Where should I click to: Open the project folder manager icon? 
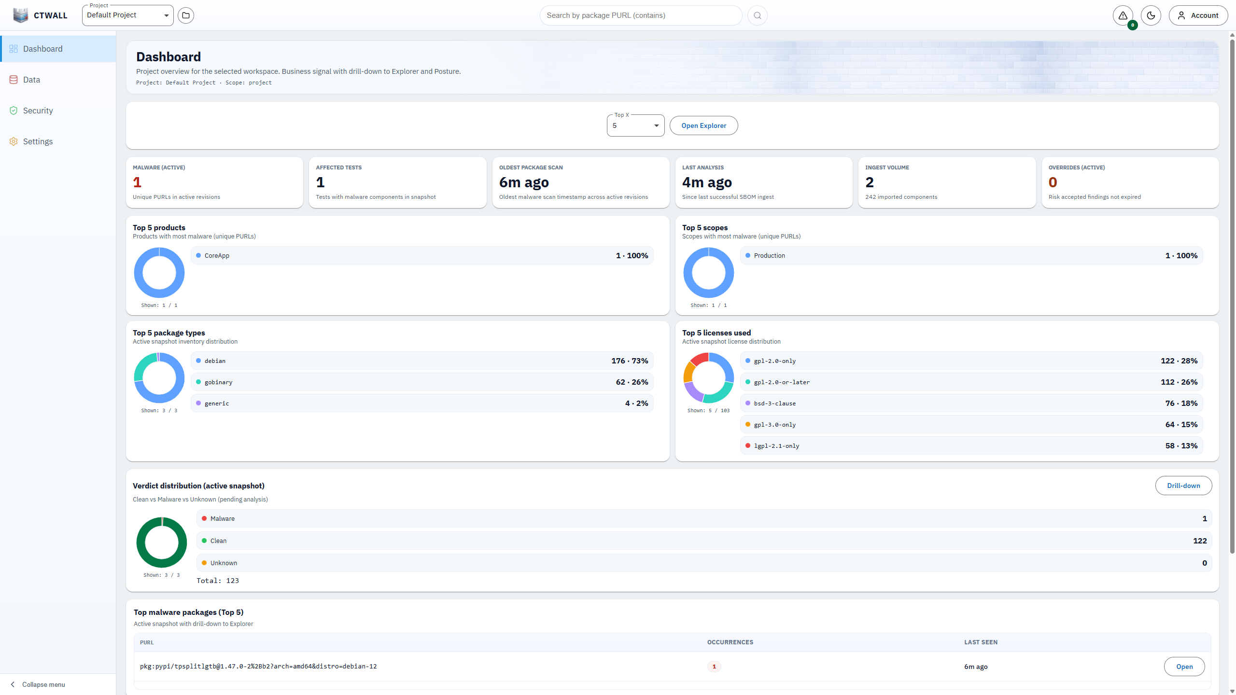coord(186,15)
